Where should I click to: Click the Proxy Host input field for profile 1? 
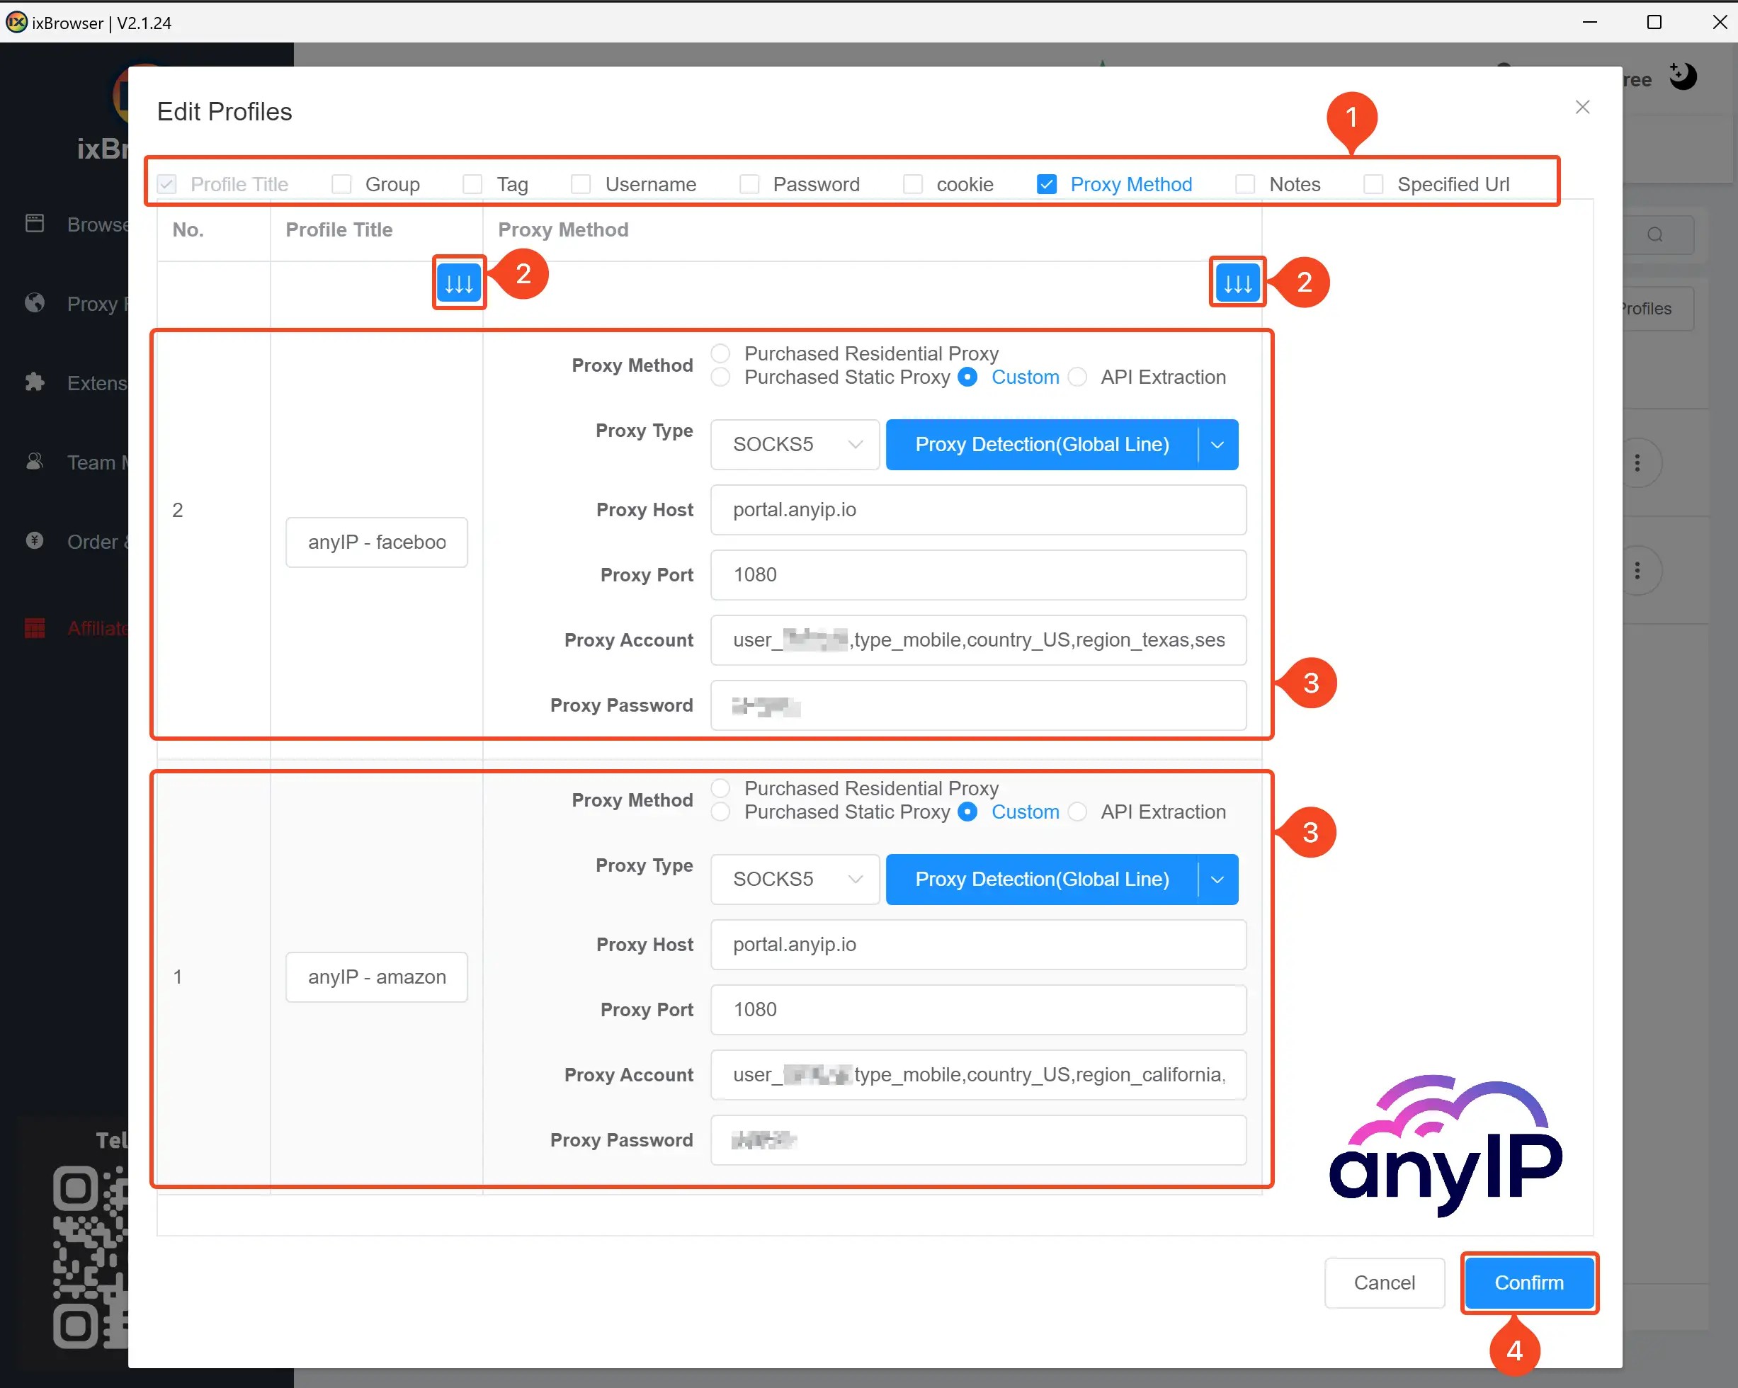click(x=977, y=943)
